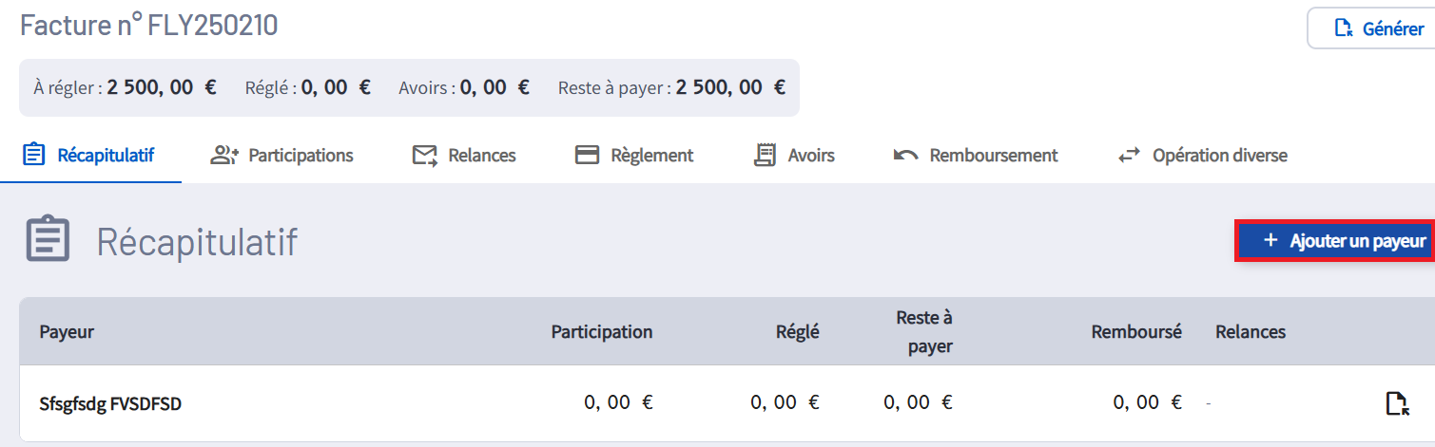
Task: Click the À régler amount in the summary bar
Action: (162, 88)
